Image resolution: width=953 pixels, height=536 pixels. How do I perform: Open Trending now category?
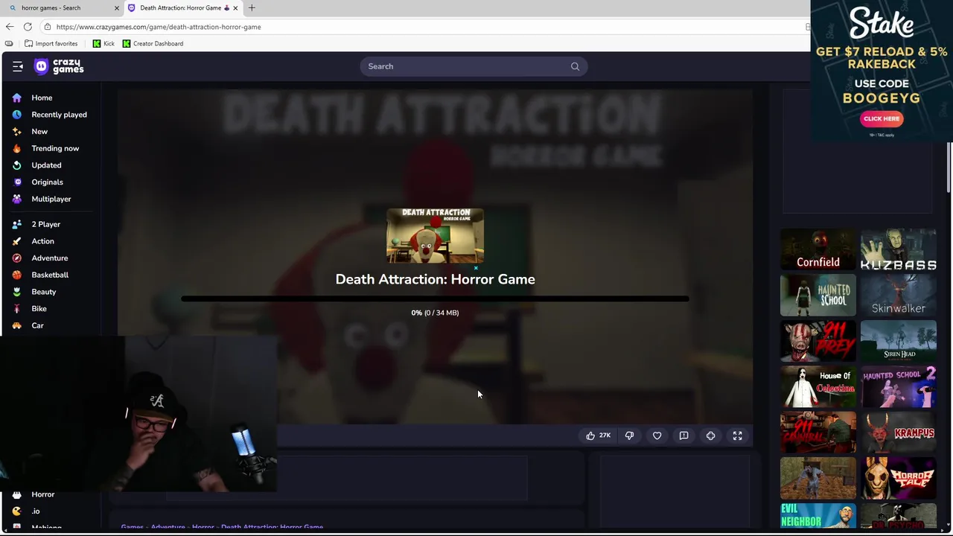(55, 148)
